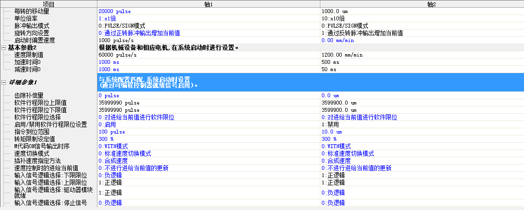The image size is (524, 210).
Task: Click axis 2 速度限制值 1200.00 mm/min cell
Action: [x=422, y=55]
